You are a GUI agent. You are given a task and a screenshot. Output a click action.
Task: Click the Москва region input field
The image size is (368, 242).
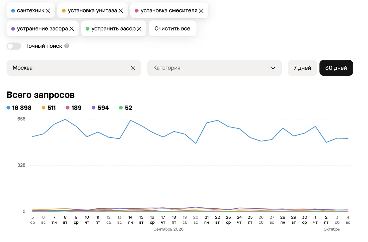74,68
